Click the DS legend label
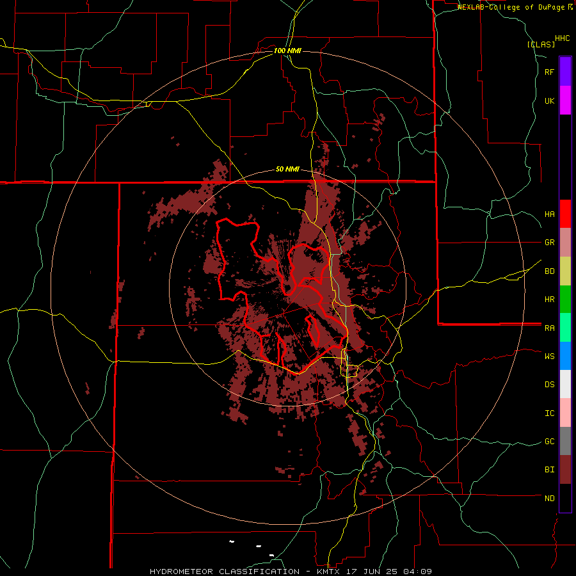This screenshot has height=576, width=576. point(550,385)
